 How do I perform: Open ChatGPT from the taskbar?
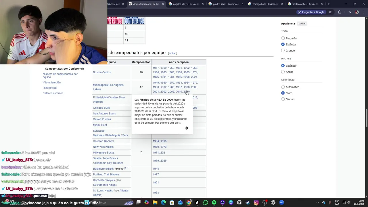[273, 202]
